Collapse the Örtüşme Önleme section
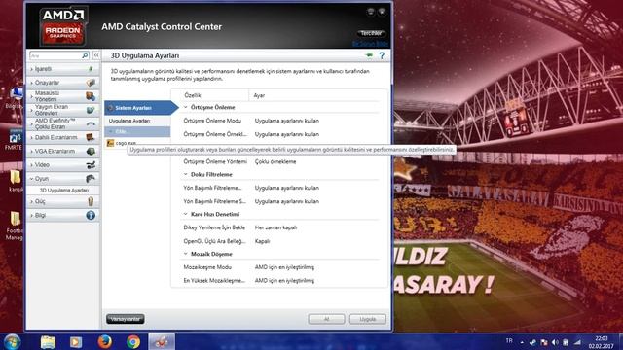623x350 pixels. pyautogui.click(x=185, y=107)
